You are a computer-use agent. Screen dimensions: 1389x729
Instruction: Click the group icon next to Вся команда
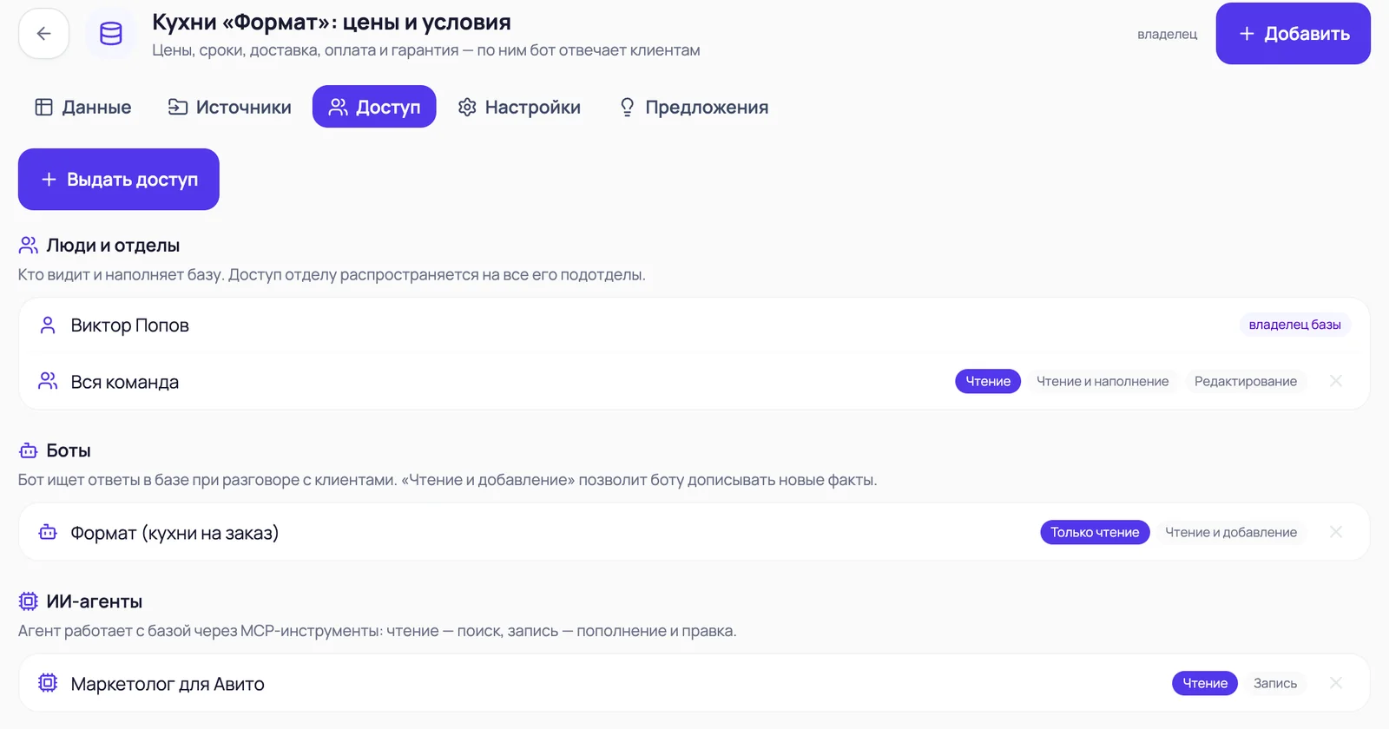(x=48, y=381)
